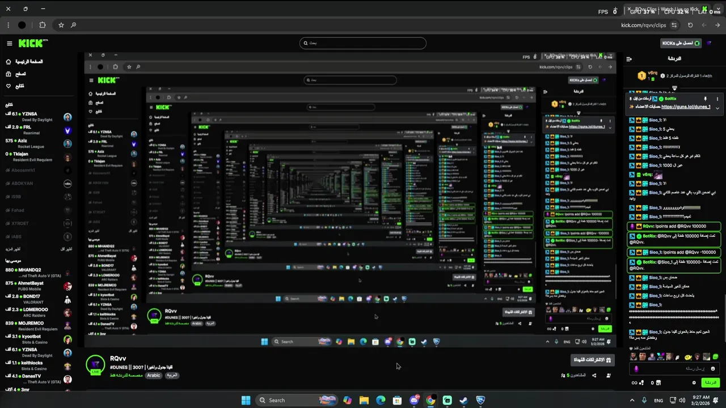The width and height of the screenshot is (726, 408).
Task: Click the 'Get KICKs' button
Action: click(x=681, y=43)
